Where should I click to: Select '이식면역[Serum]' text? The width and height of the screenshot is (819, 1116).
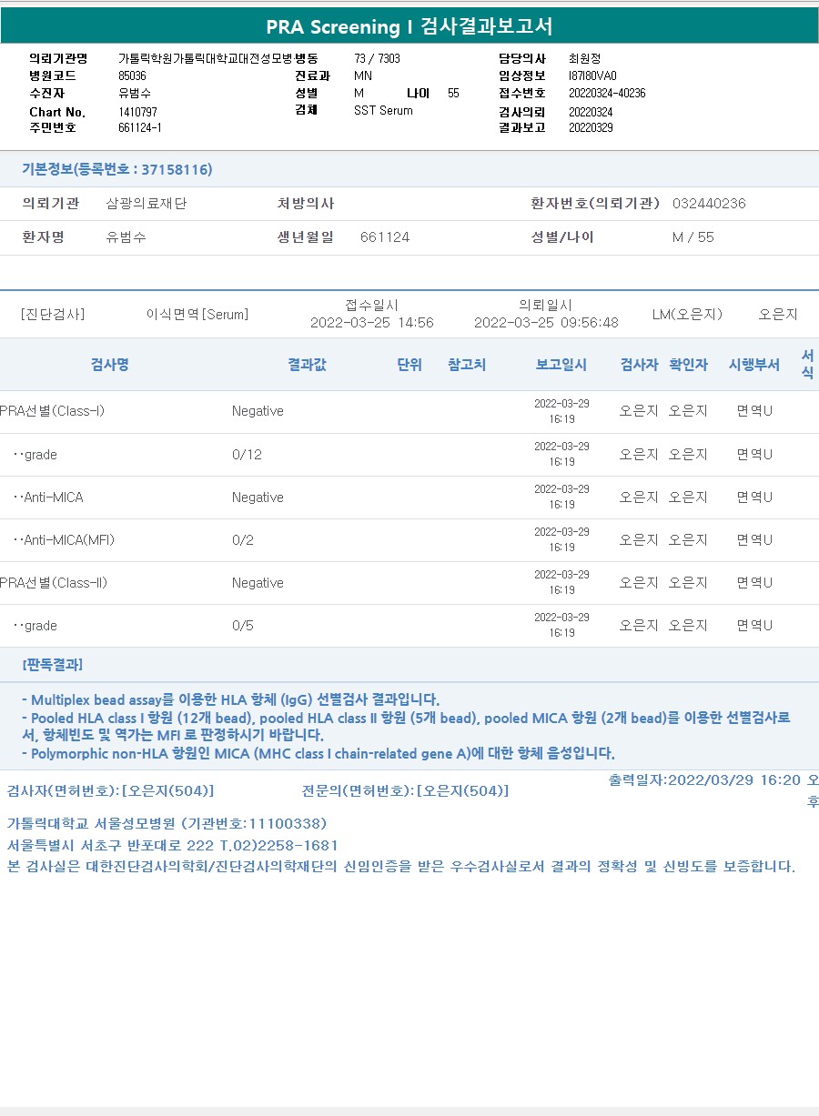(197, 314)
